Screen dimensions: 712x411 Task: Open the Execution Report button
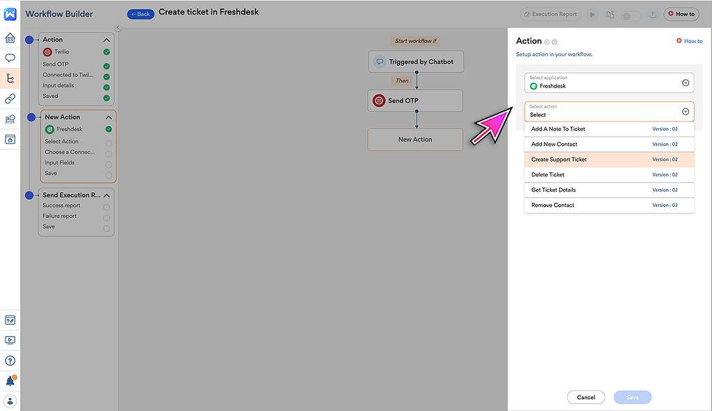551,15
